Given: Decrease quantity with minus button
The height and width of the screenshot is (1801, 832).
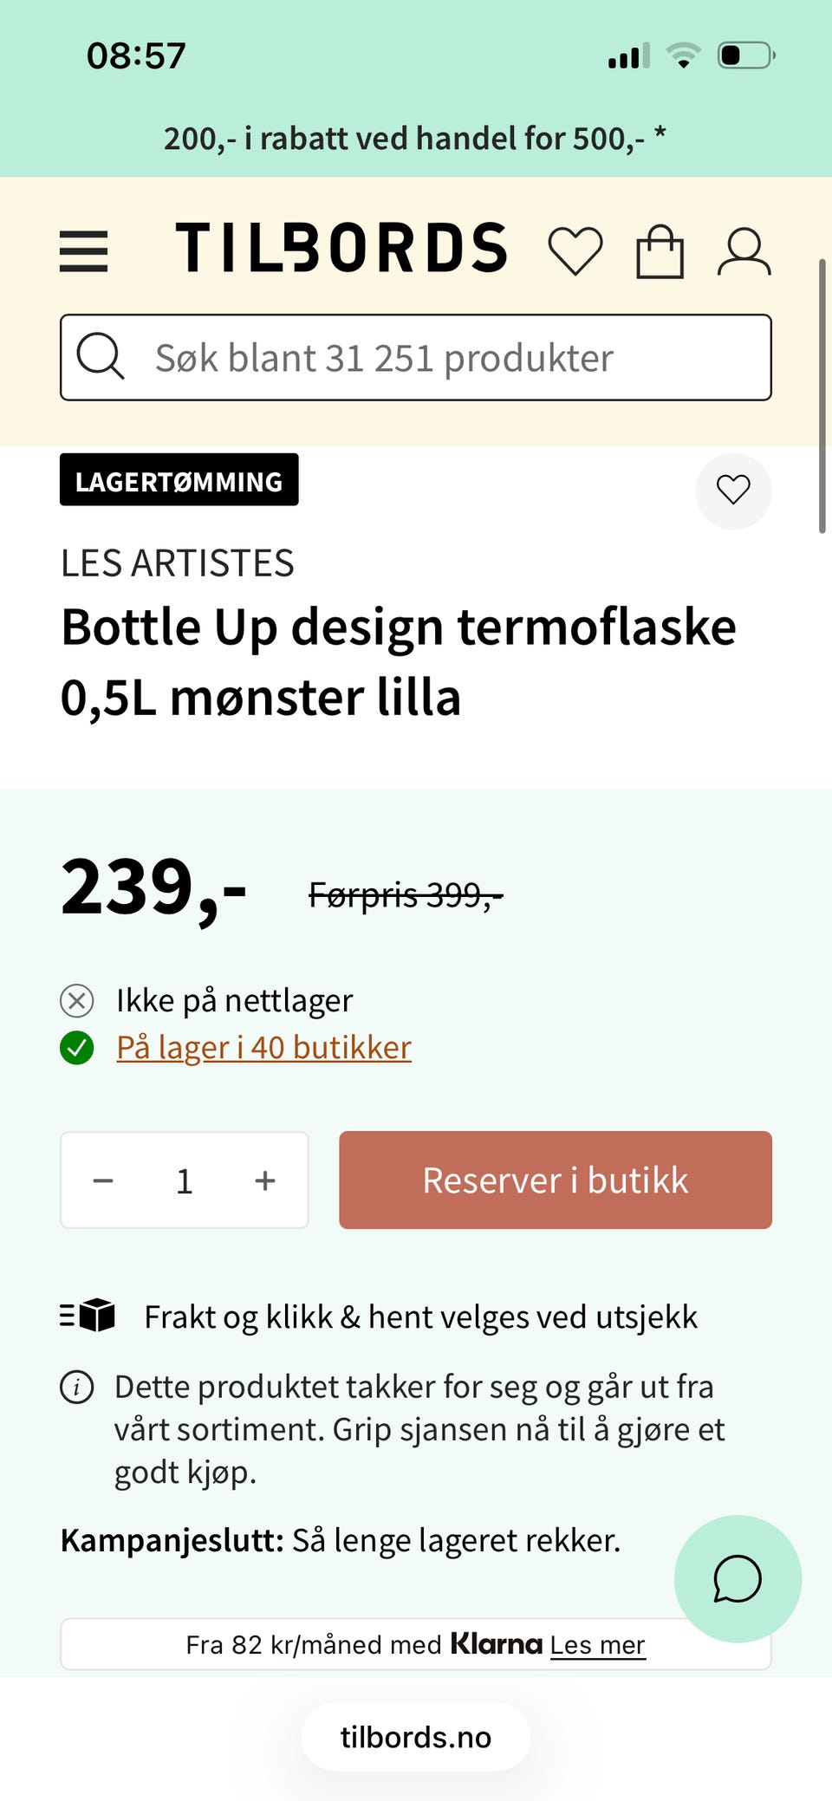Looking at the screenshot, I should 103,1180.
